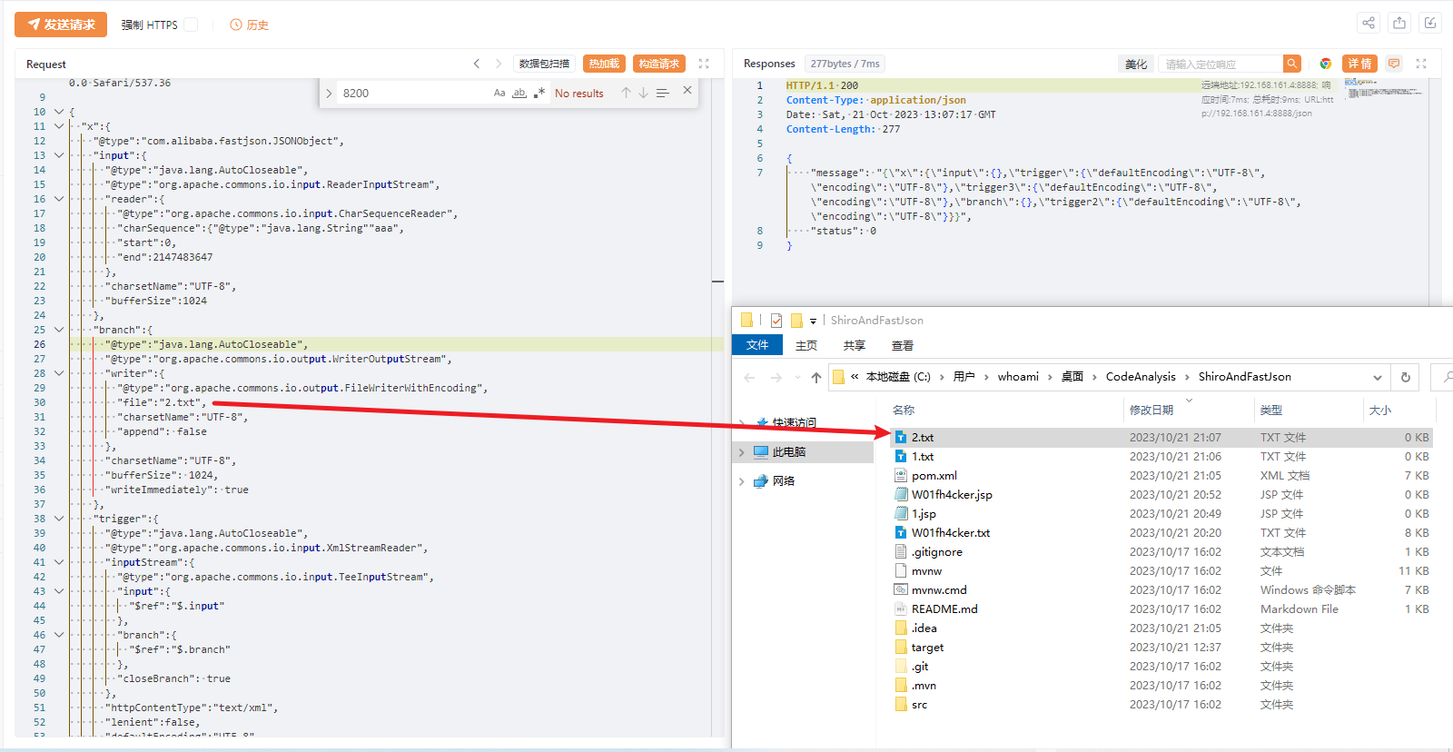Open the 共享 tab in Explorer
The height and width of the screenshot is (752, 1453).
[855, 345]
